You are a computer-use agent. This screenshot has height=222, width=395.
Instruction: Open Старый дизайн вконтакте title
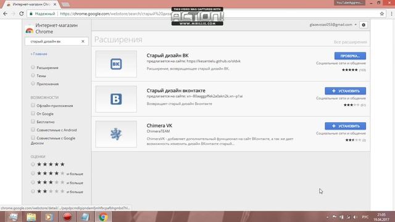pos(176,91)
